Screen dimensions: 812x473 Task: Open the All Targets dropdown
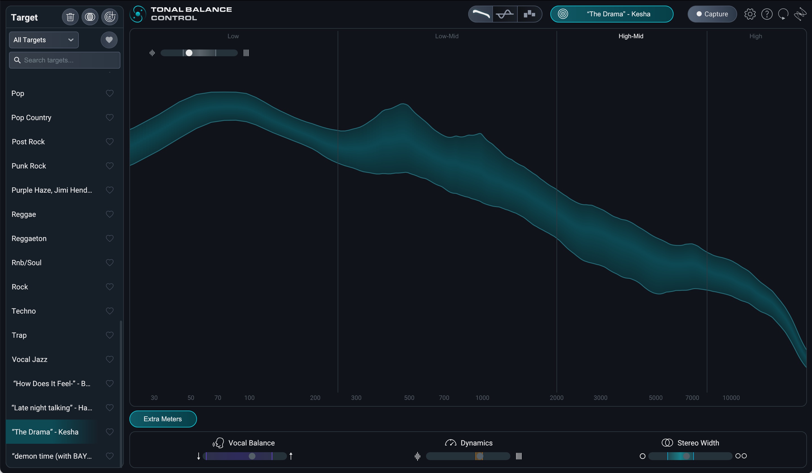pos(44,40)
